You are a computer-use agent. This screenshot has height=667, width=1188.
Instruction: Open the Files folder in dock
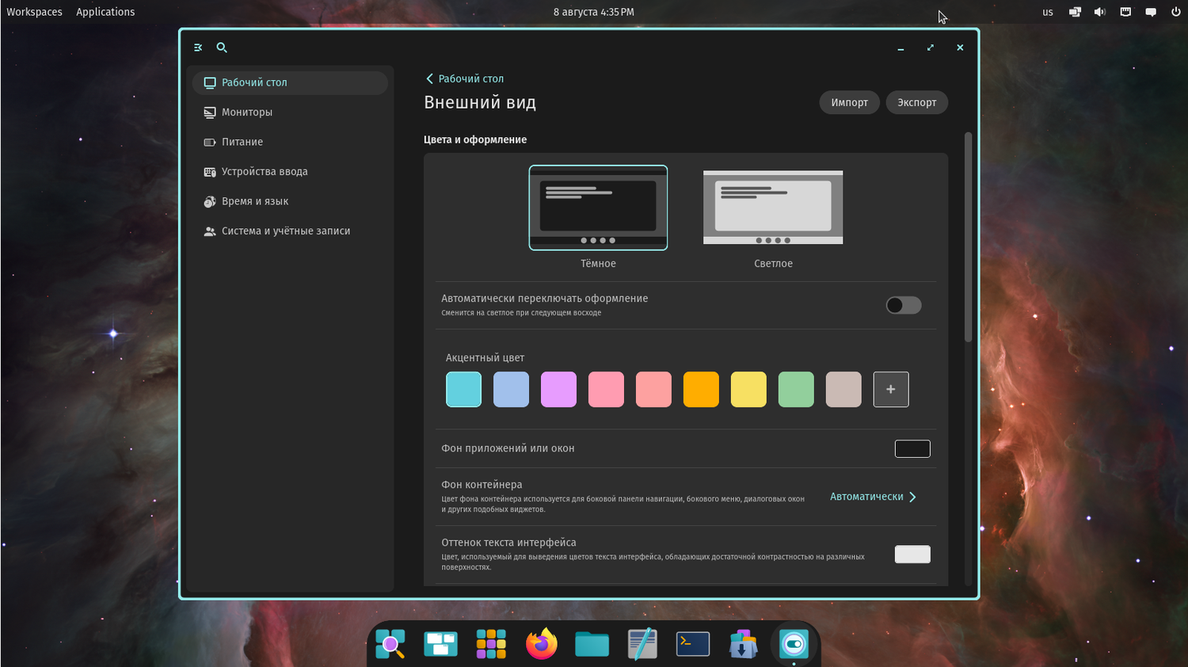pos(592,644)
